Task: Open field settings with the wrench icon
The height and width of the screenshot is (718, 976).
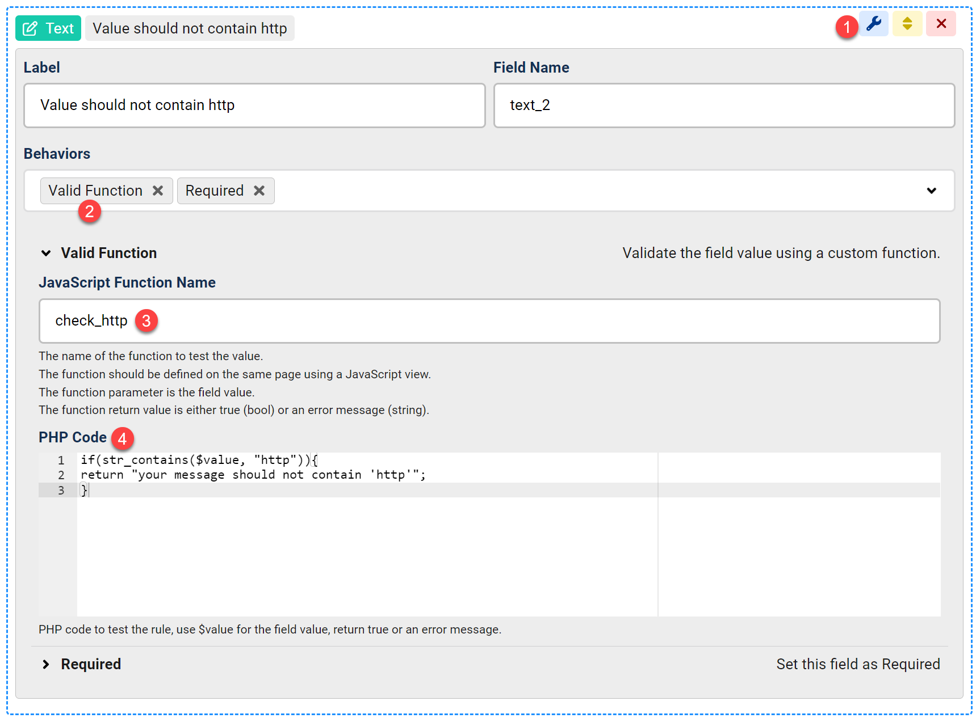Action: (x=873, y=24)
